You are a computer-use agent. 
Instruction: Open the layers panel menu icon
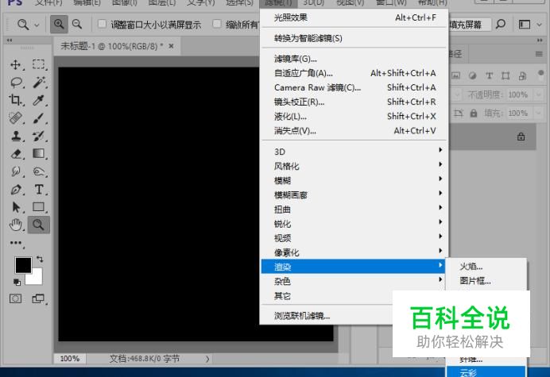539,54
